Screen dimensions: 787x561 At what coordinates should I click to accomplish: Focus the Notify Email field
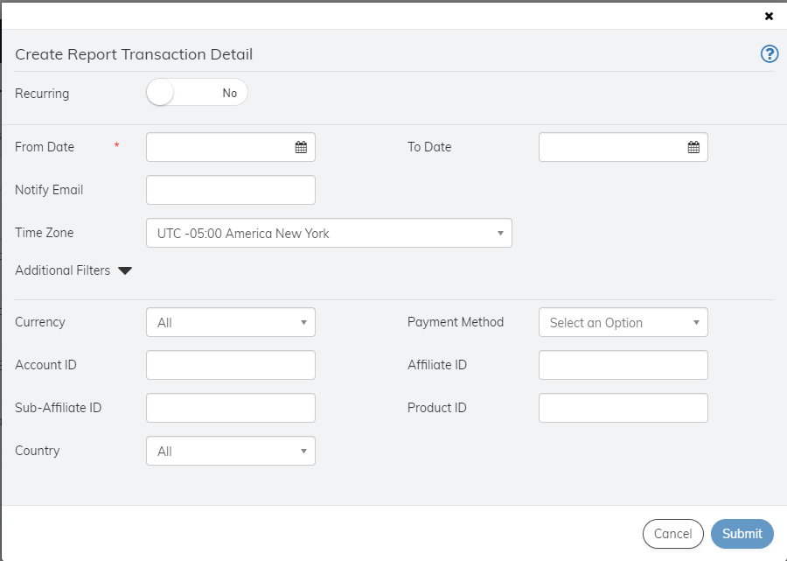click(230, 190)
